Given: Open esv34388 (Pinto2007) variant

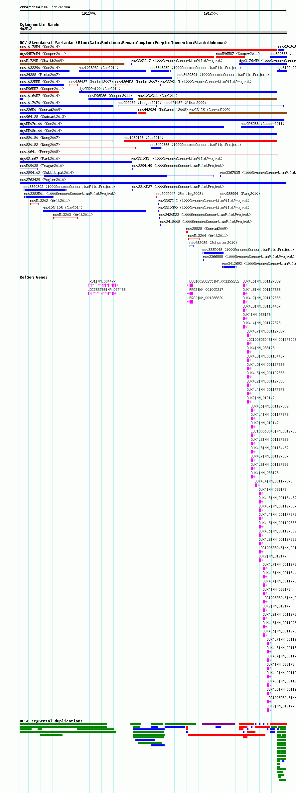Looking at the screenshot, I should 40,75.
